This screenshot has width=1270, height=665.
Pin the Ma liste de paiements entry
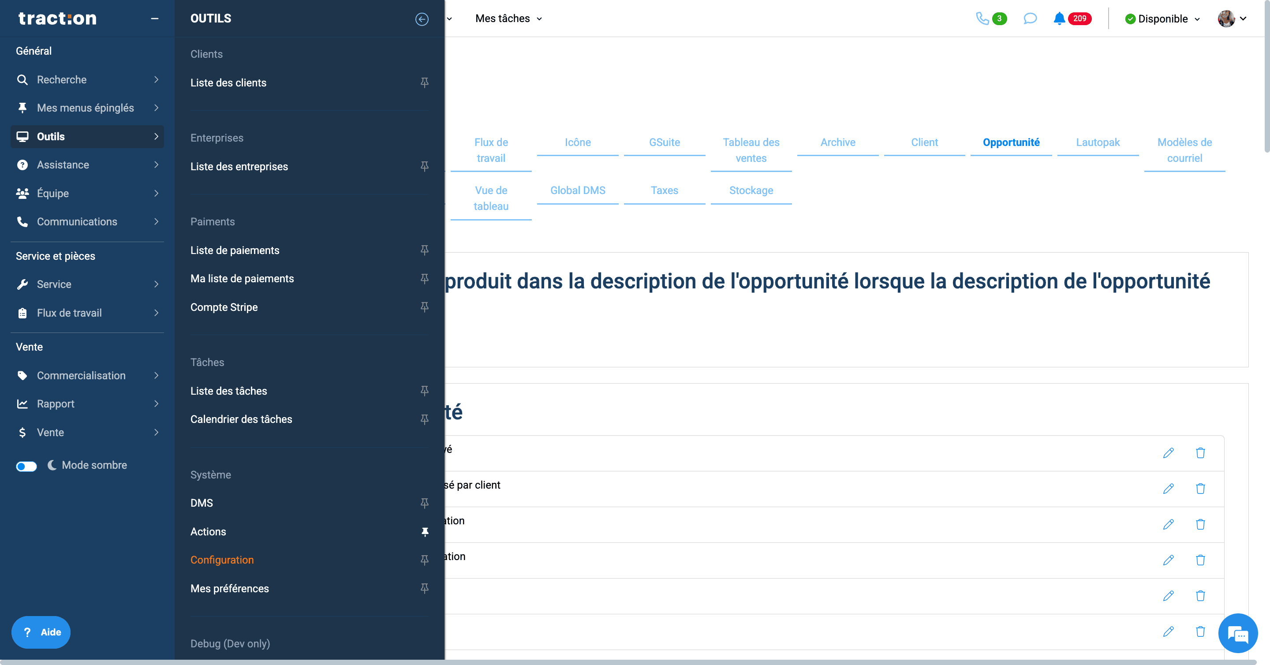[424, 279]
